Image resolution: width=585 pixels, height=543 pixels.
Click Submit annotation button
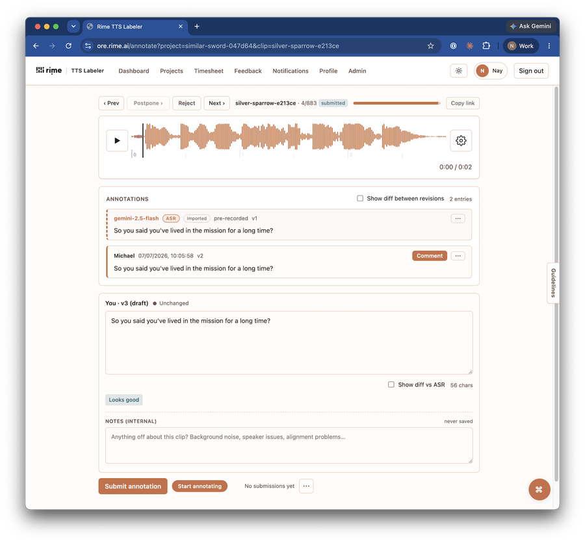click(133, 486)
